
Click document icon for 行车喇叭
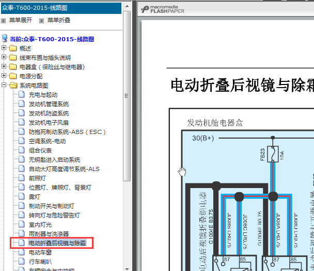coord(22,261)
